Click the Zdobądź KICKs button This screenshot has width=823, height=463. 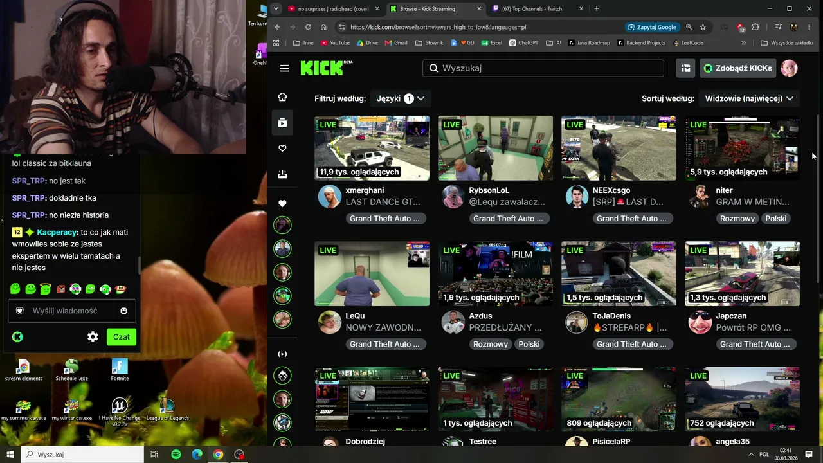(737, 68)
